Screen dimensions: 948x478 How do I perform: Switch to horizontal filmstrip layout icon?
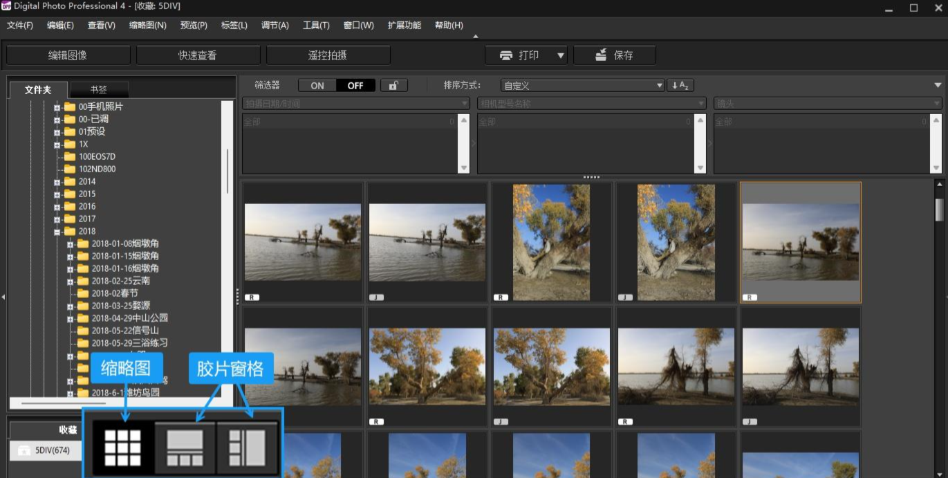click(185, 448)
